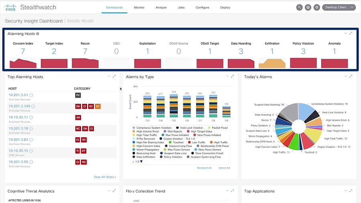Open context menu circle for 10.201.3.51
Viewport: 361px width, 203px height.
coord(31,95)
